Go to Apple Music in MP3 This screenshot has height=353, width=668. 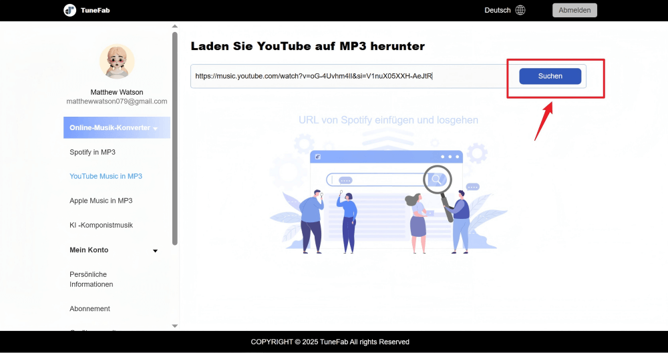101,201
